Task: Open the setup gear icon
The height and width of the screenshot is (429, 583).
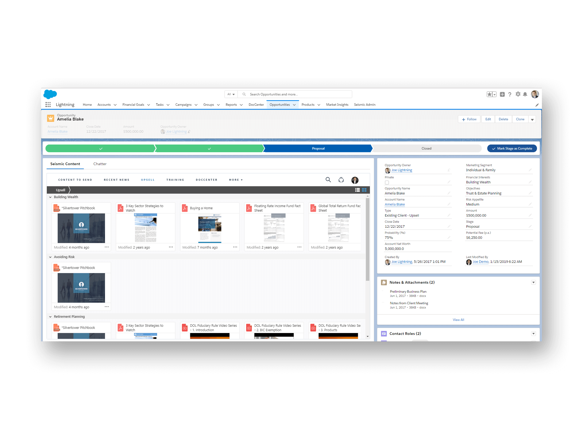Action: (518, 94)
